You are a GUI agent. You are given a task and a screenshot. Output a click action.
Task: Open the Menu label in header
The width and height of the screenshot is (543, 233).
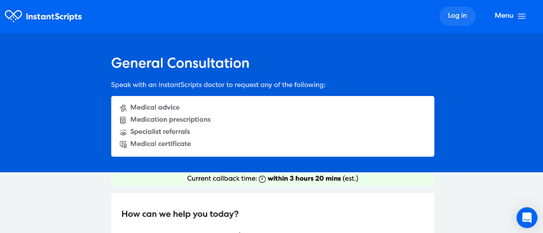(x=504, y=16)
